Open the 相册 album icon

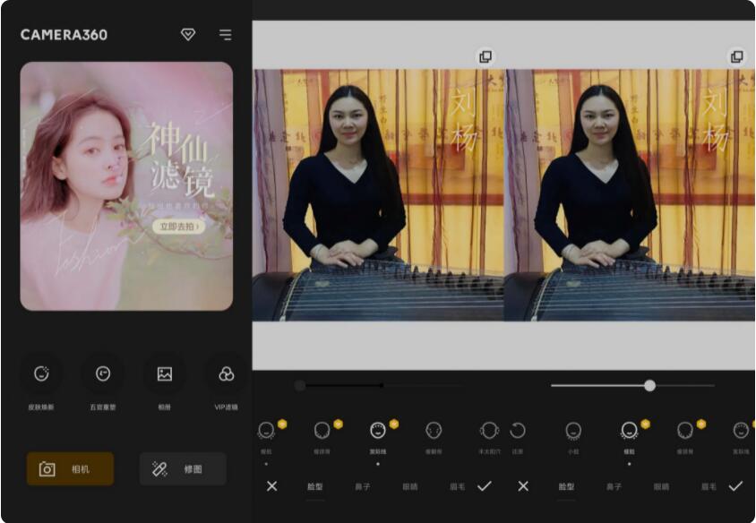click(x=165, y=374)
